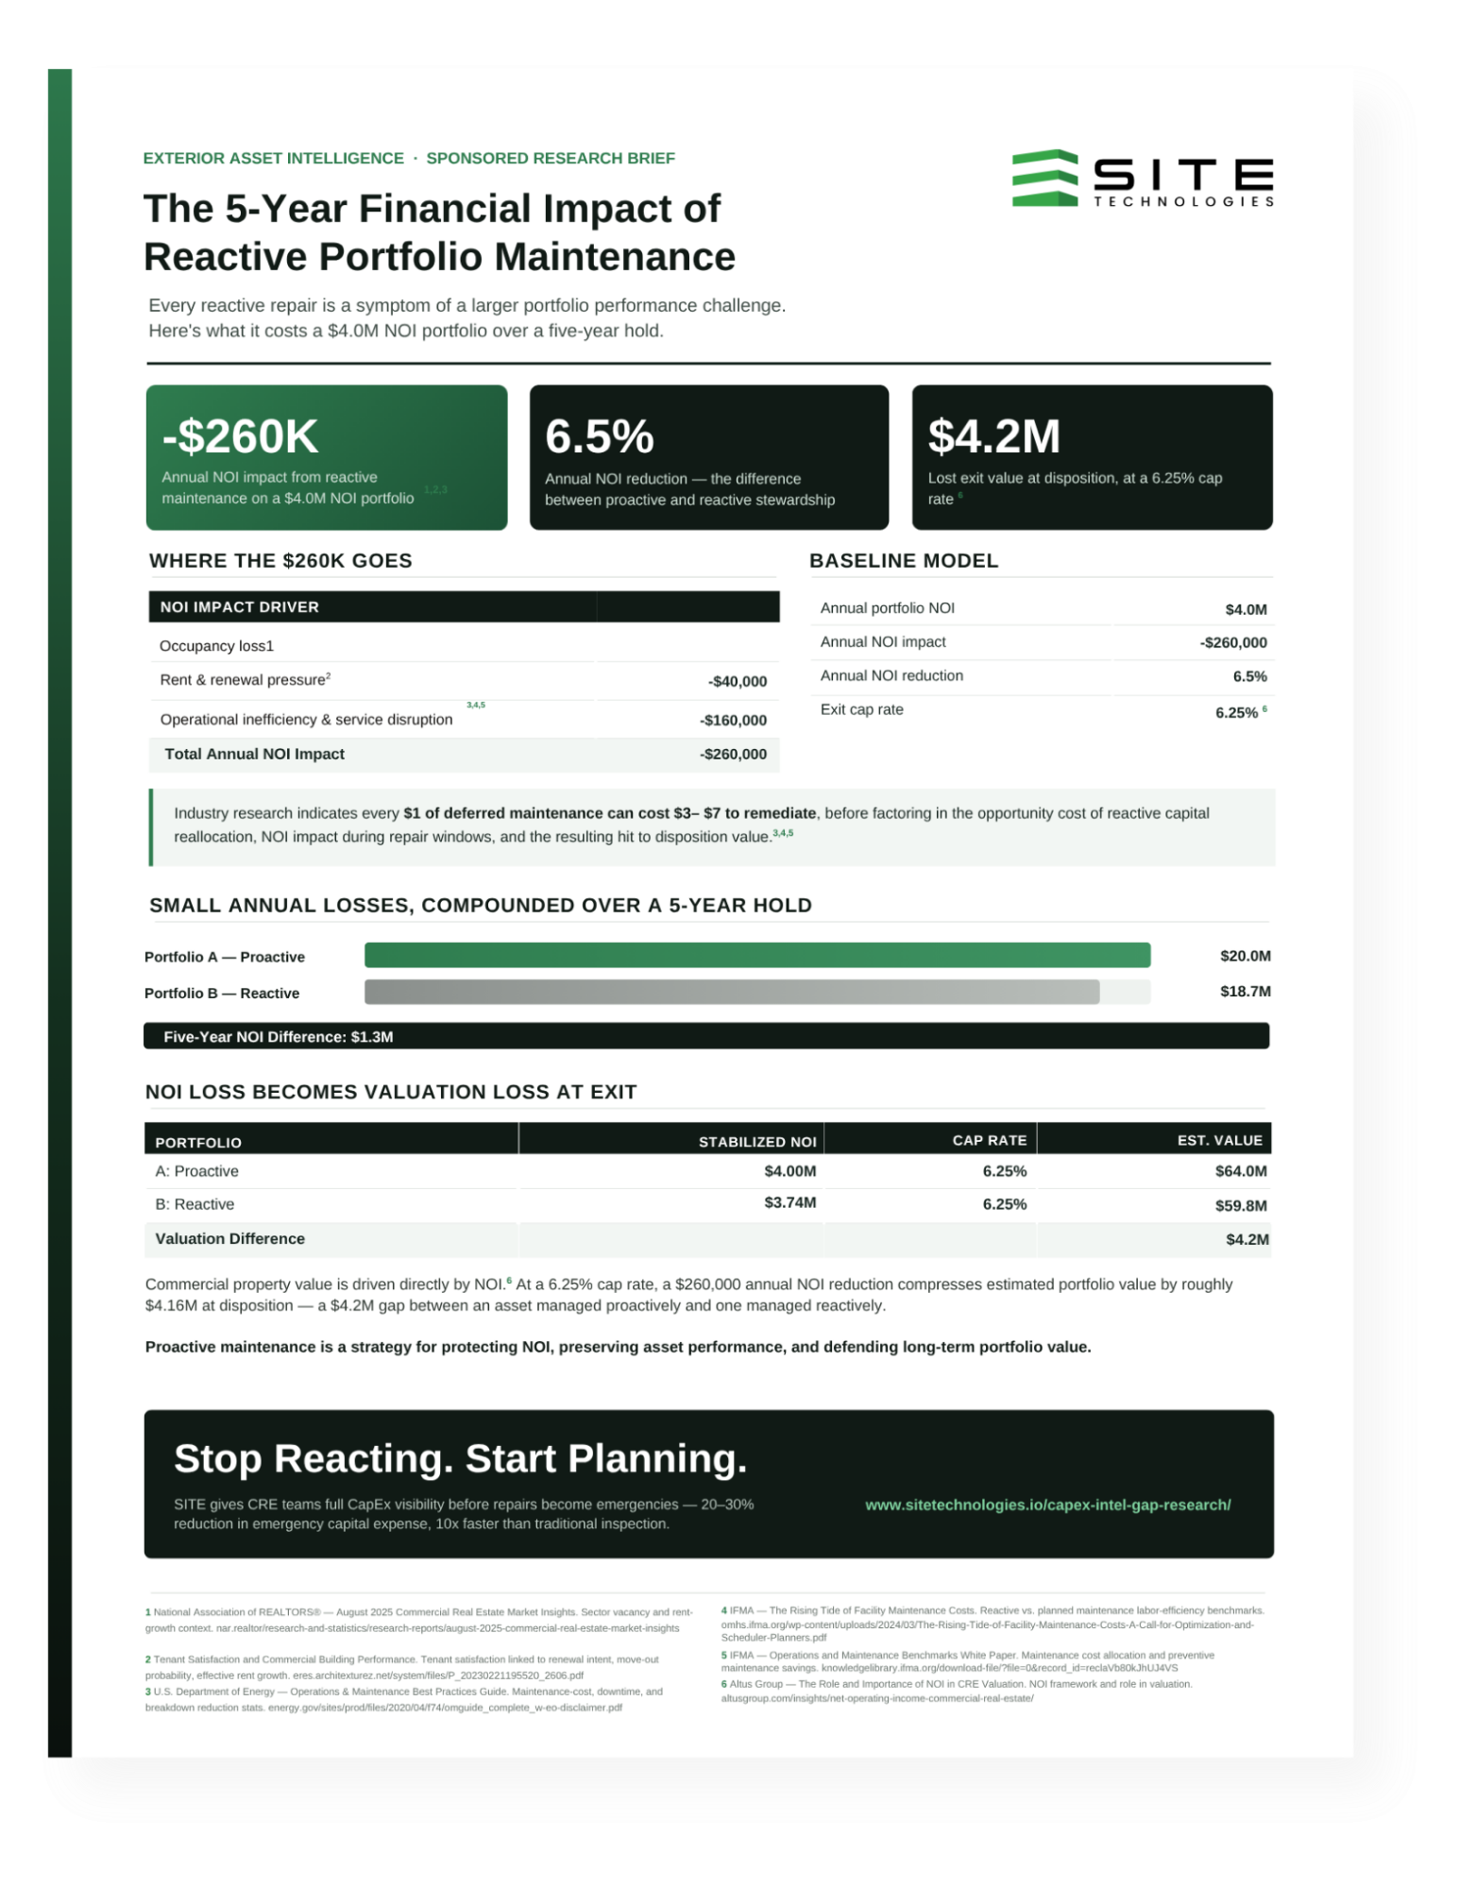Select the Valuation Difference row
Screen dimensions: 1459x1888
pos(707,1239)
